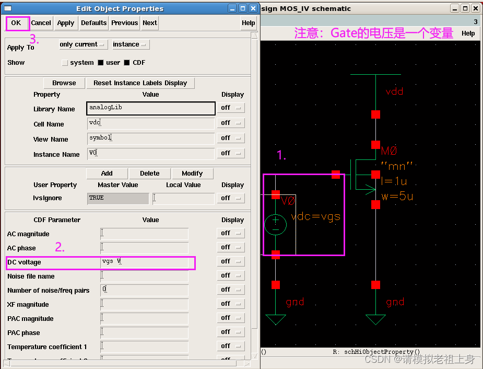
Task: Open the 'only current' Apply To dropdown
Action: (x=83, y=44)
